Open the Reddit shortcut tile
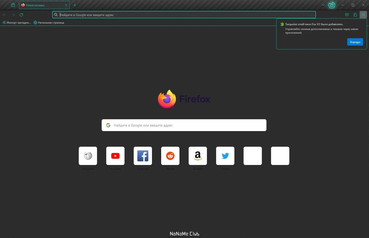Screen dimensions: 369x238 [x=170, y=156]
